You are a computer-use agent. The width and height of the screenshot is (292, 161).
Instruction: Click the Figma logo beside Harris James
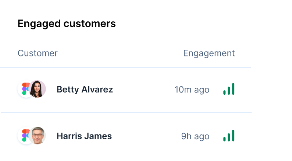click(x=25, y=136)
